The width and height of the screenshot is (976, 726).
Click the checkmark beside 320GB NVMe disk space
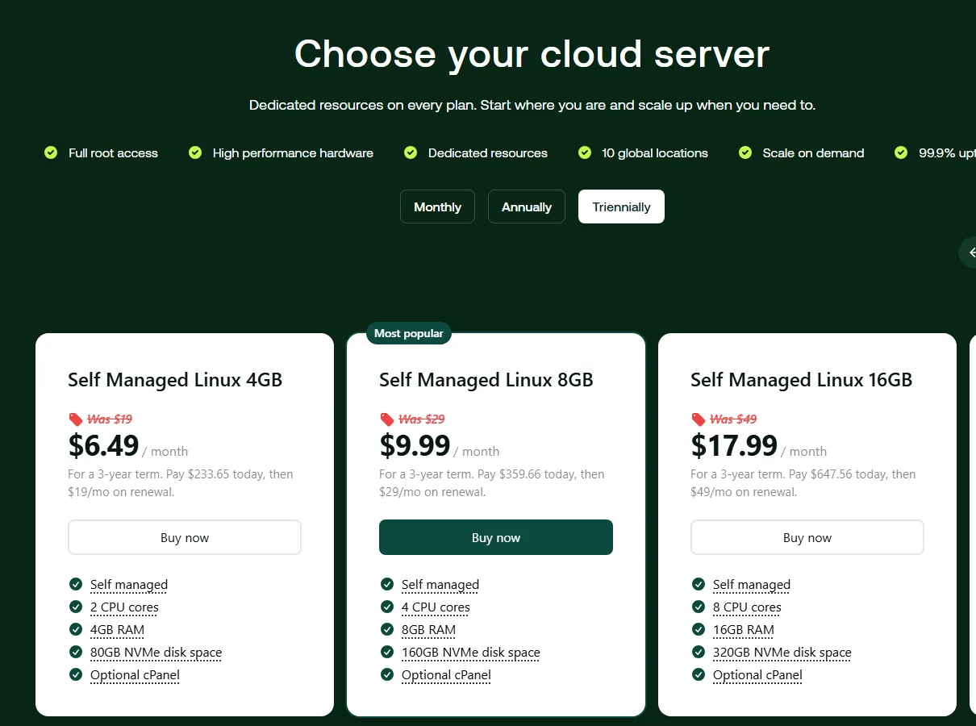point(699,652)
